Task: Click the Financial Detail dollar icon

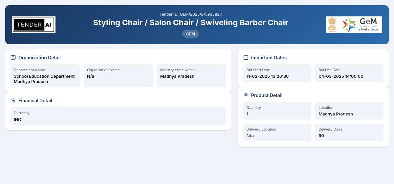Action: point(13,100)
